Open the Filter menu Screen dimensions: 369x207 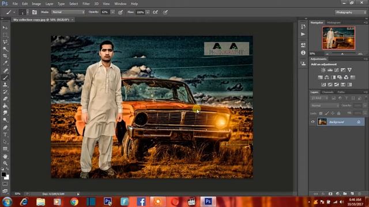tap(86, 4)
